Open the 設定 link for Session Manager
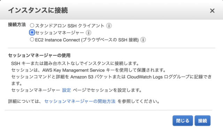The image size is (223, 132). click(x=67, y=90)
